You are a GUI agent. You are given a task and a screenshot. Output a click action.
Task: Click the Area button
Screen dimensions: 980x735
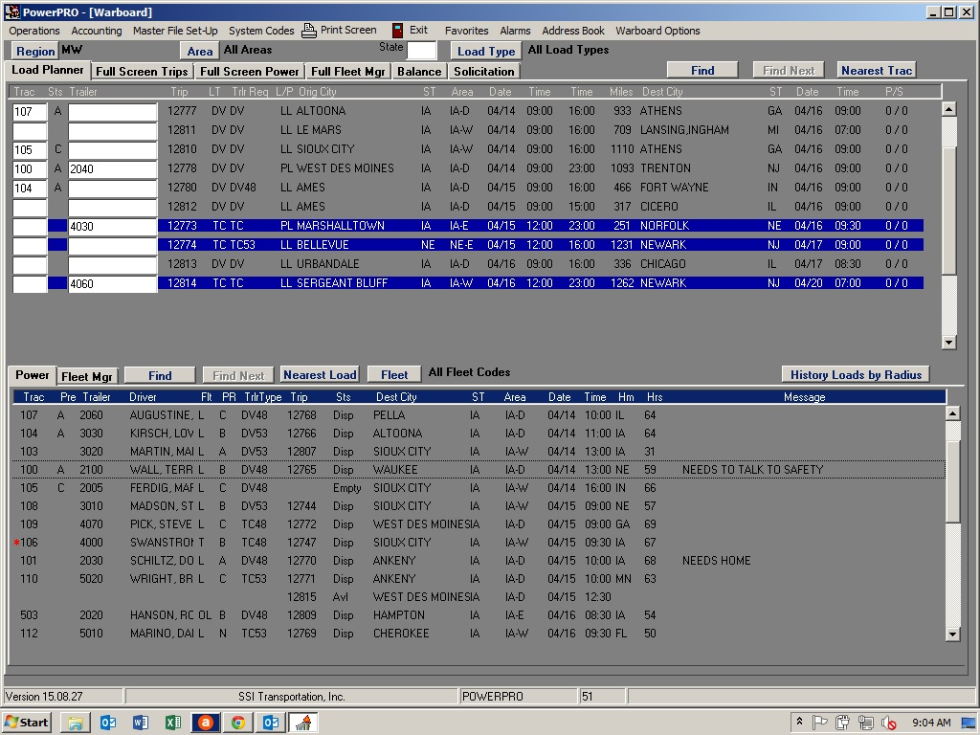200,51
